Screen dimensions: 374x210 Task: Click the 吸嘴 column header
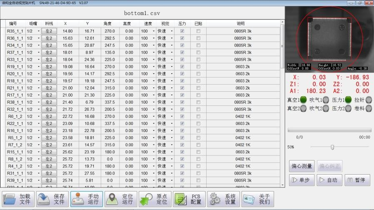[33, 23]
